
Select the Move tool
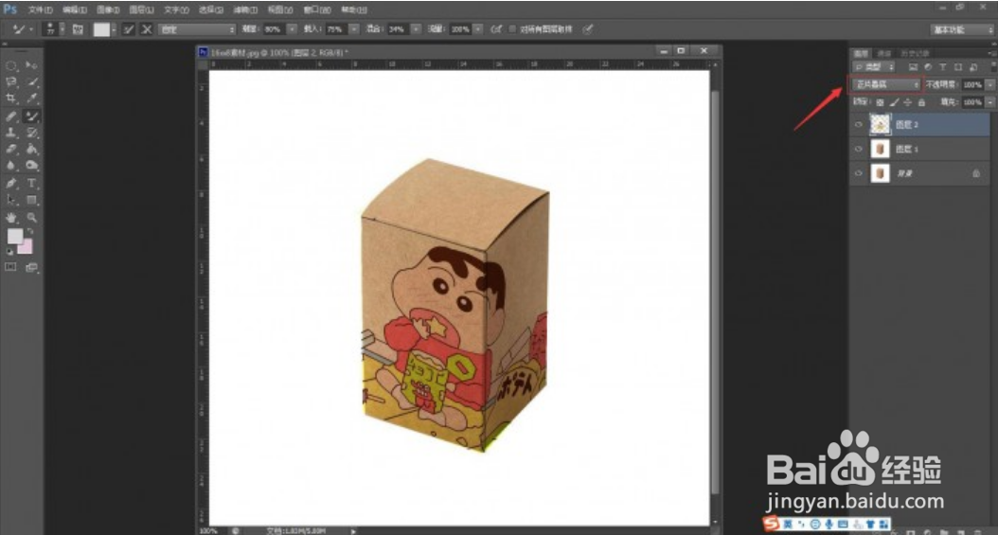[31, 65]
